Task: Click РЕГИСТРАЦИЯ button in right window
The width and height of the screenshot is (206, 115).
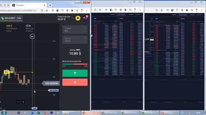Action: tap(183, 15)
